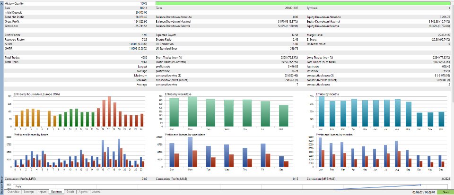Click the Entries by weekdays chart title
This screenshot has height=195, width=454.
click(177, 94)
